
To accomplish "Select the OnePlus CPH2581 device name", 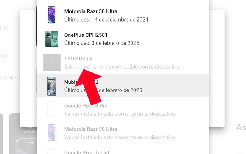I will (86, 35).
